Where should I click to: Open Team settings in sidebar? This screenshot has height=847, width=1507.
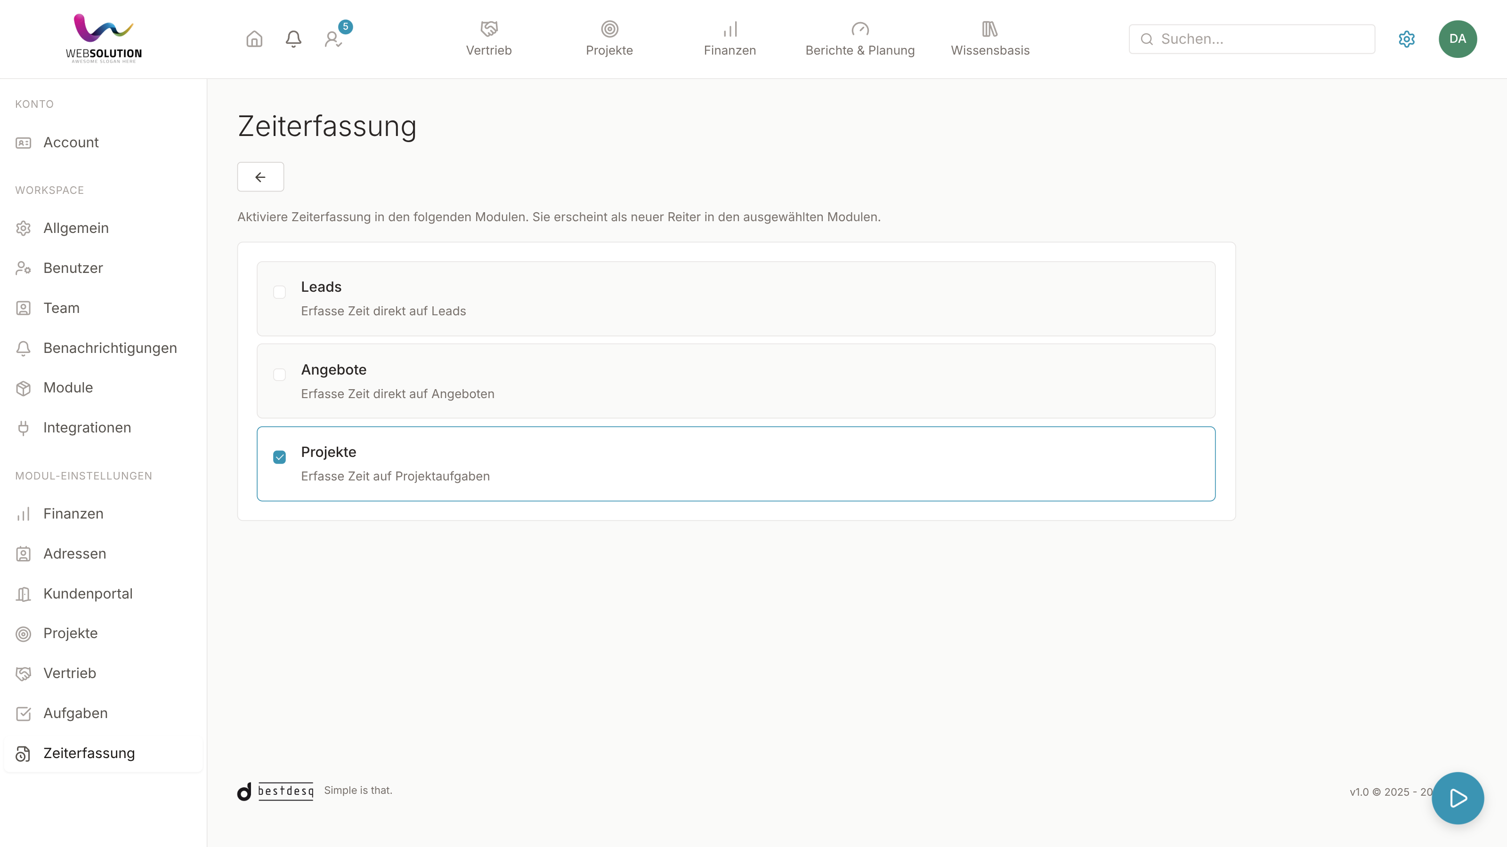(103, 308)
